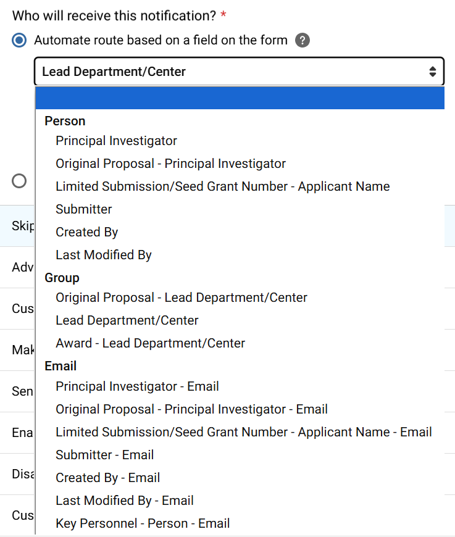The width and height of the screenshot is (455, 537).
Task: Select 'Principal Investigator - Email'
Action: [137, 386]
